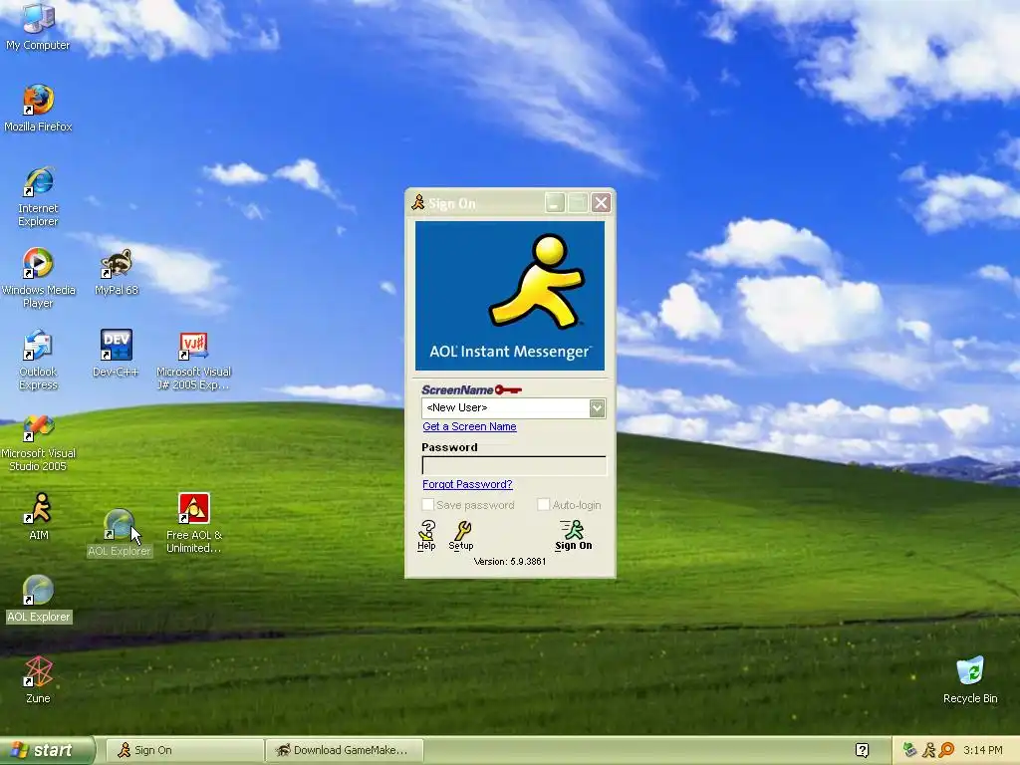This screenshot has height=765, width=1020.
Task: Click the <New User> screen name field
Action: point(505,407)
